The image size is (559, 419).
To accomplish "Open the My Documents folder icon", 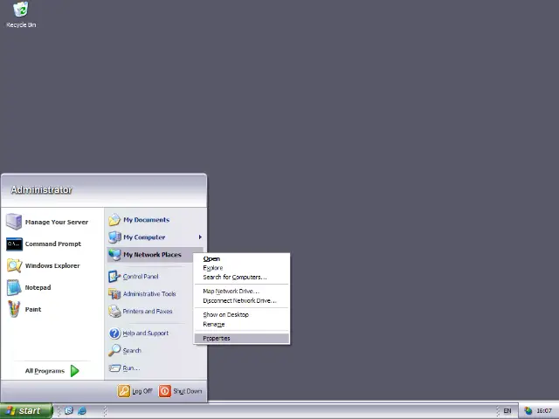I will [114, 220].
